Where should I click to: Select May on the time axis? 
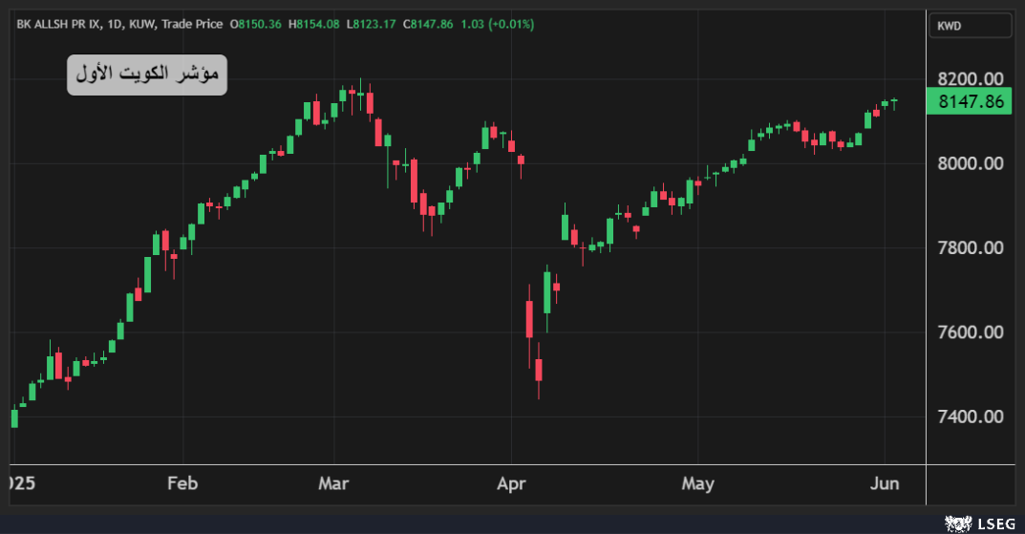[x=697, y=484]
